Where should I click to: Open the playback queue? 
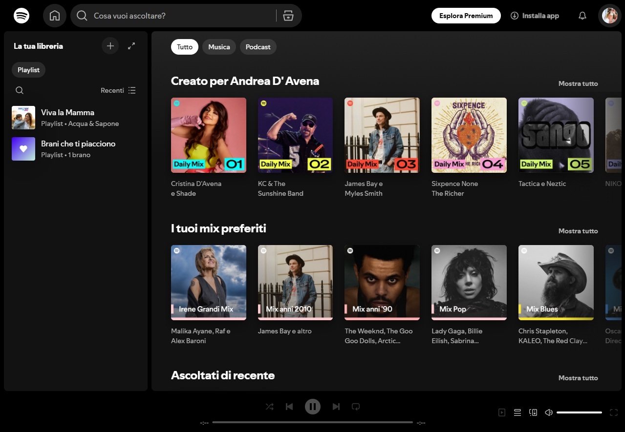[517, 412]
